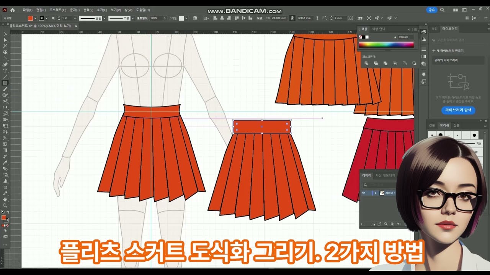Open the 파일(F) menu
The height and width of the screenshot is (275, 490).
28,10
